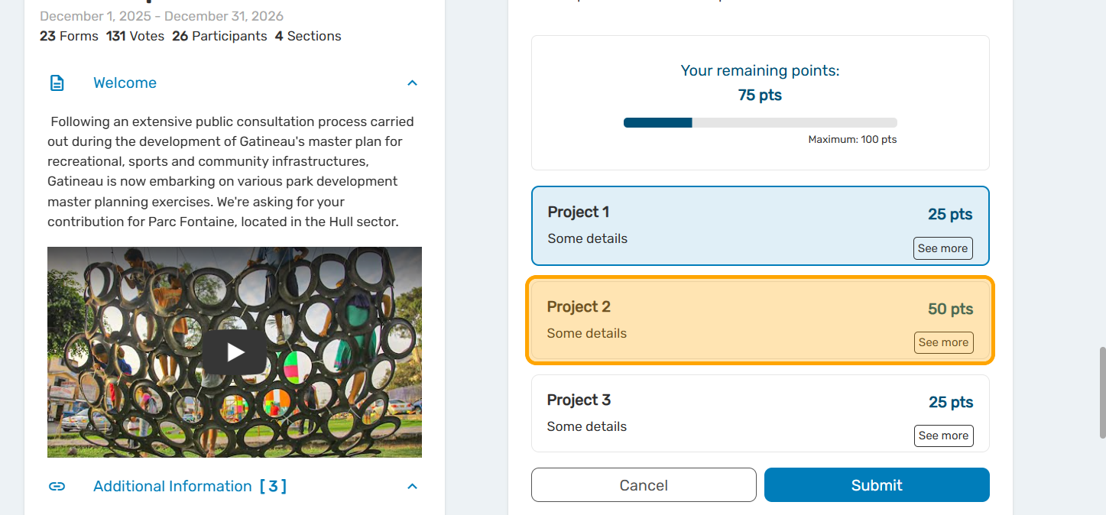
Task: Submit the point allocation
Action: point(877,485)
